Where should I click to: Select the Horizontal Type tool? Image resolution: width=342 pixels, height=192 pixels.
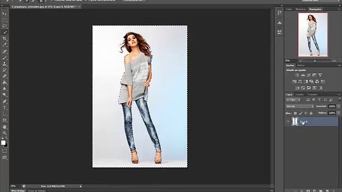click(x=4, y=108)
